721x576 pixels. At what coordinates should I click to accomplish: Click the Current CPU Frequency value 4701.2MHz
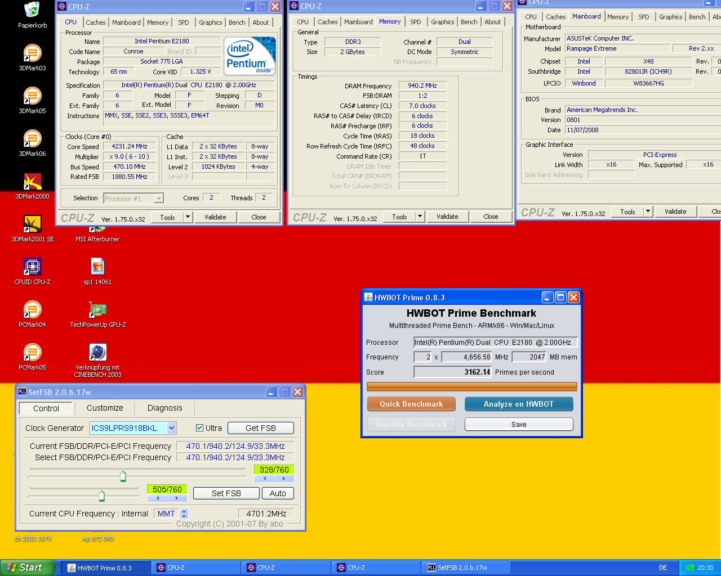tap(266, 514)
